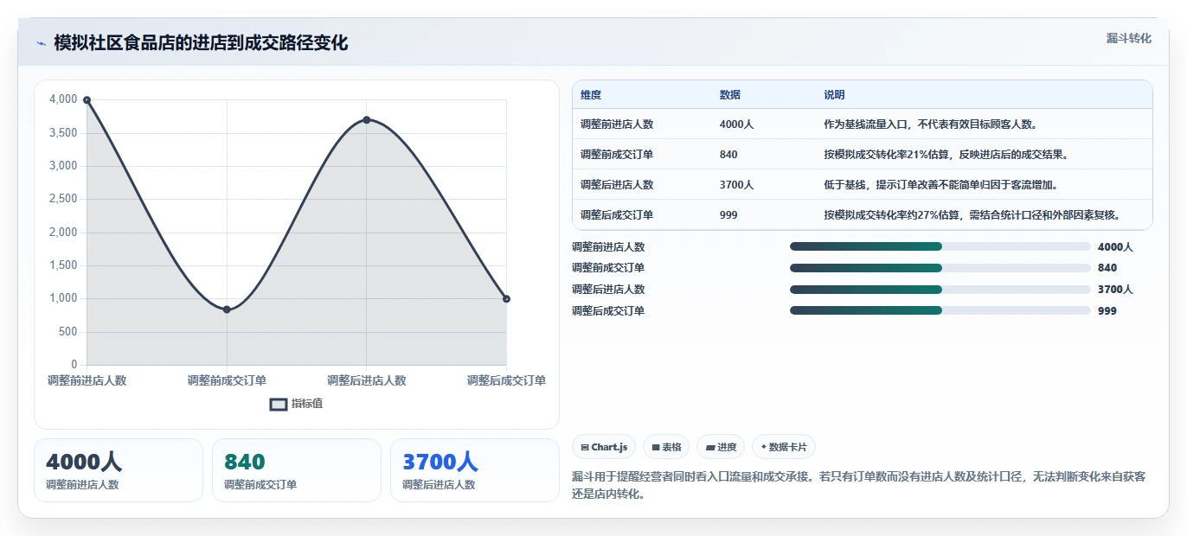Click the 4000人 value after the progress bar

pyautogui.click(x=1115, y=246)
